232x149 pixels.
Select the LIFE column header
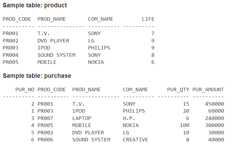tap(148, 19)
